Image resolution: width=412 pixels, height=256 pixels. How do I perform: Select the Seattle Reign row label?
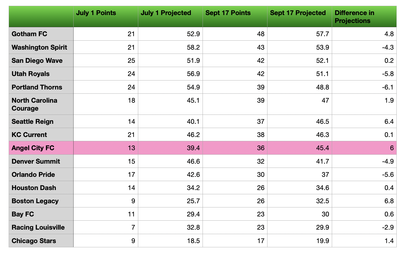pos(41,121)
